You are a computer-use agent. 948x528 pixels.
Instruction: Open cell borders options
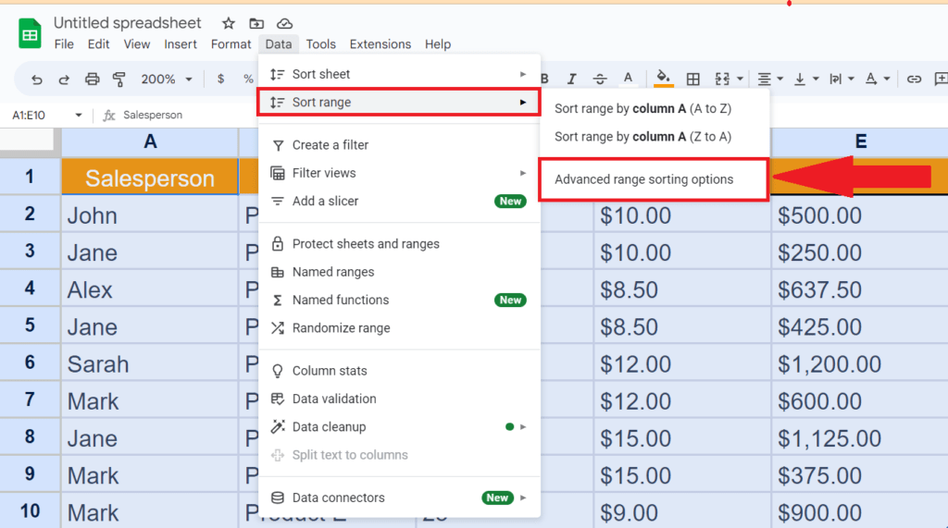point(692,79)
